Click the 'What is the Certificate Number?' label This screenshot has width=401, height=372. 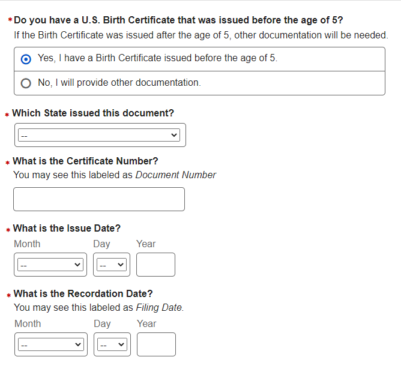(x=85, y=161)
